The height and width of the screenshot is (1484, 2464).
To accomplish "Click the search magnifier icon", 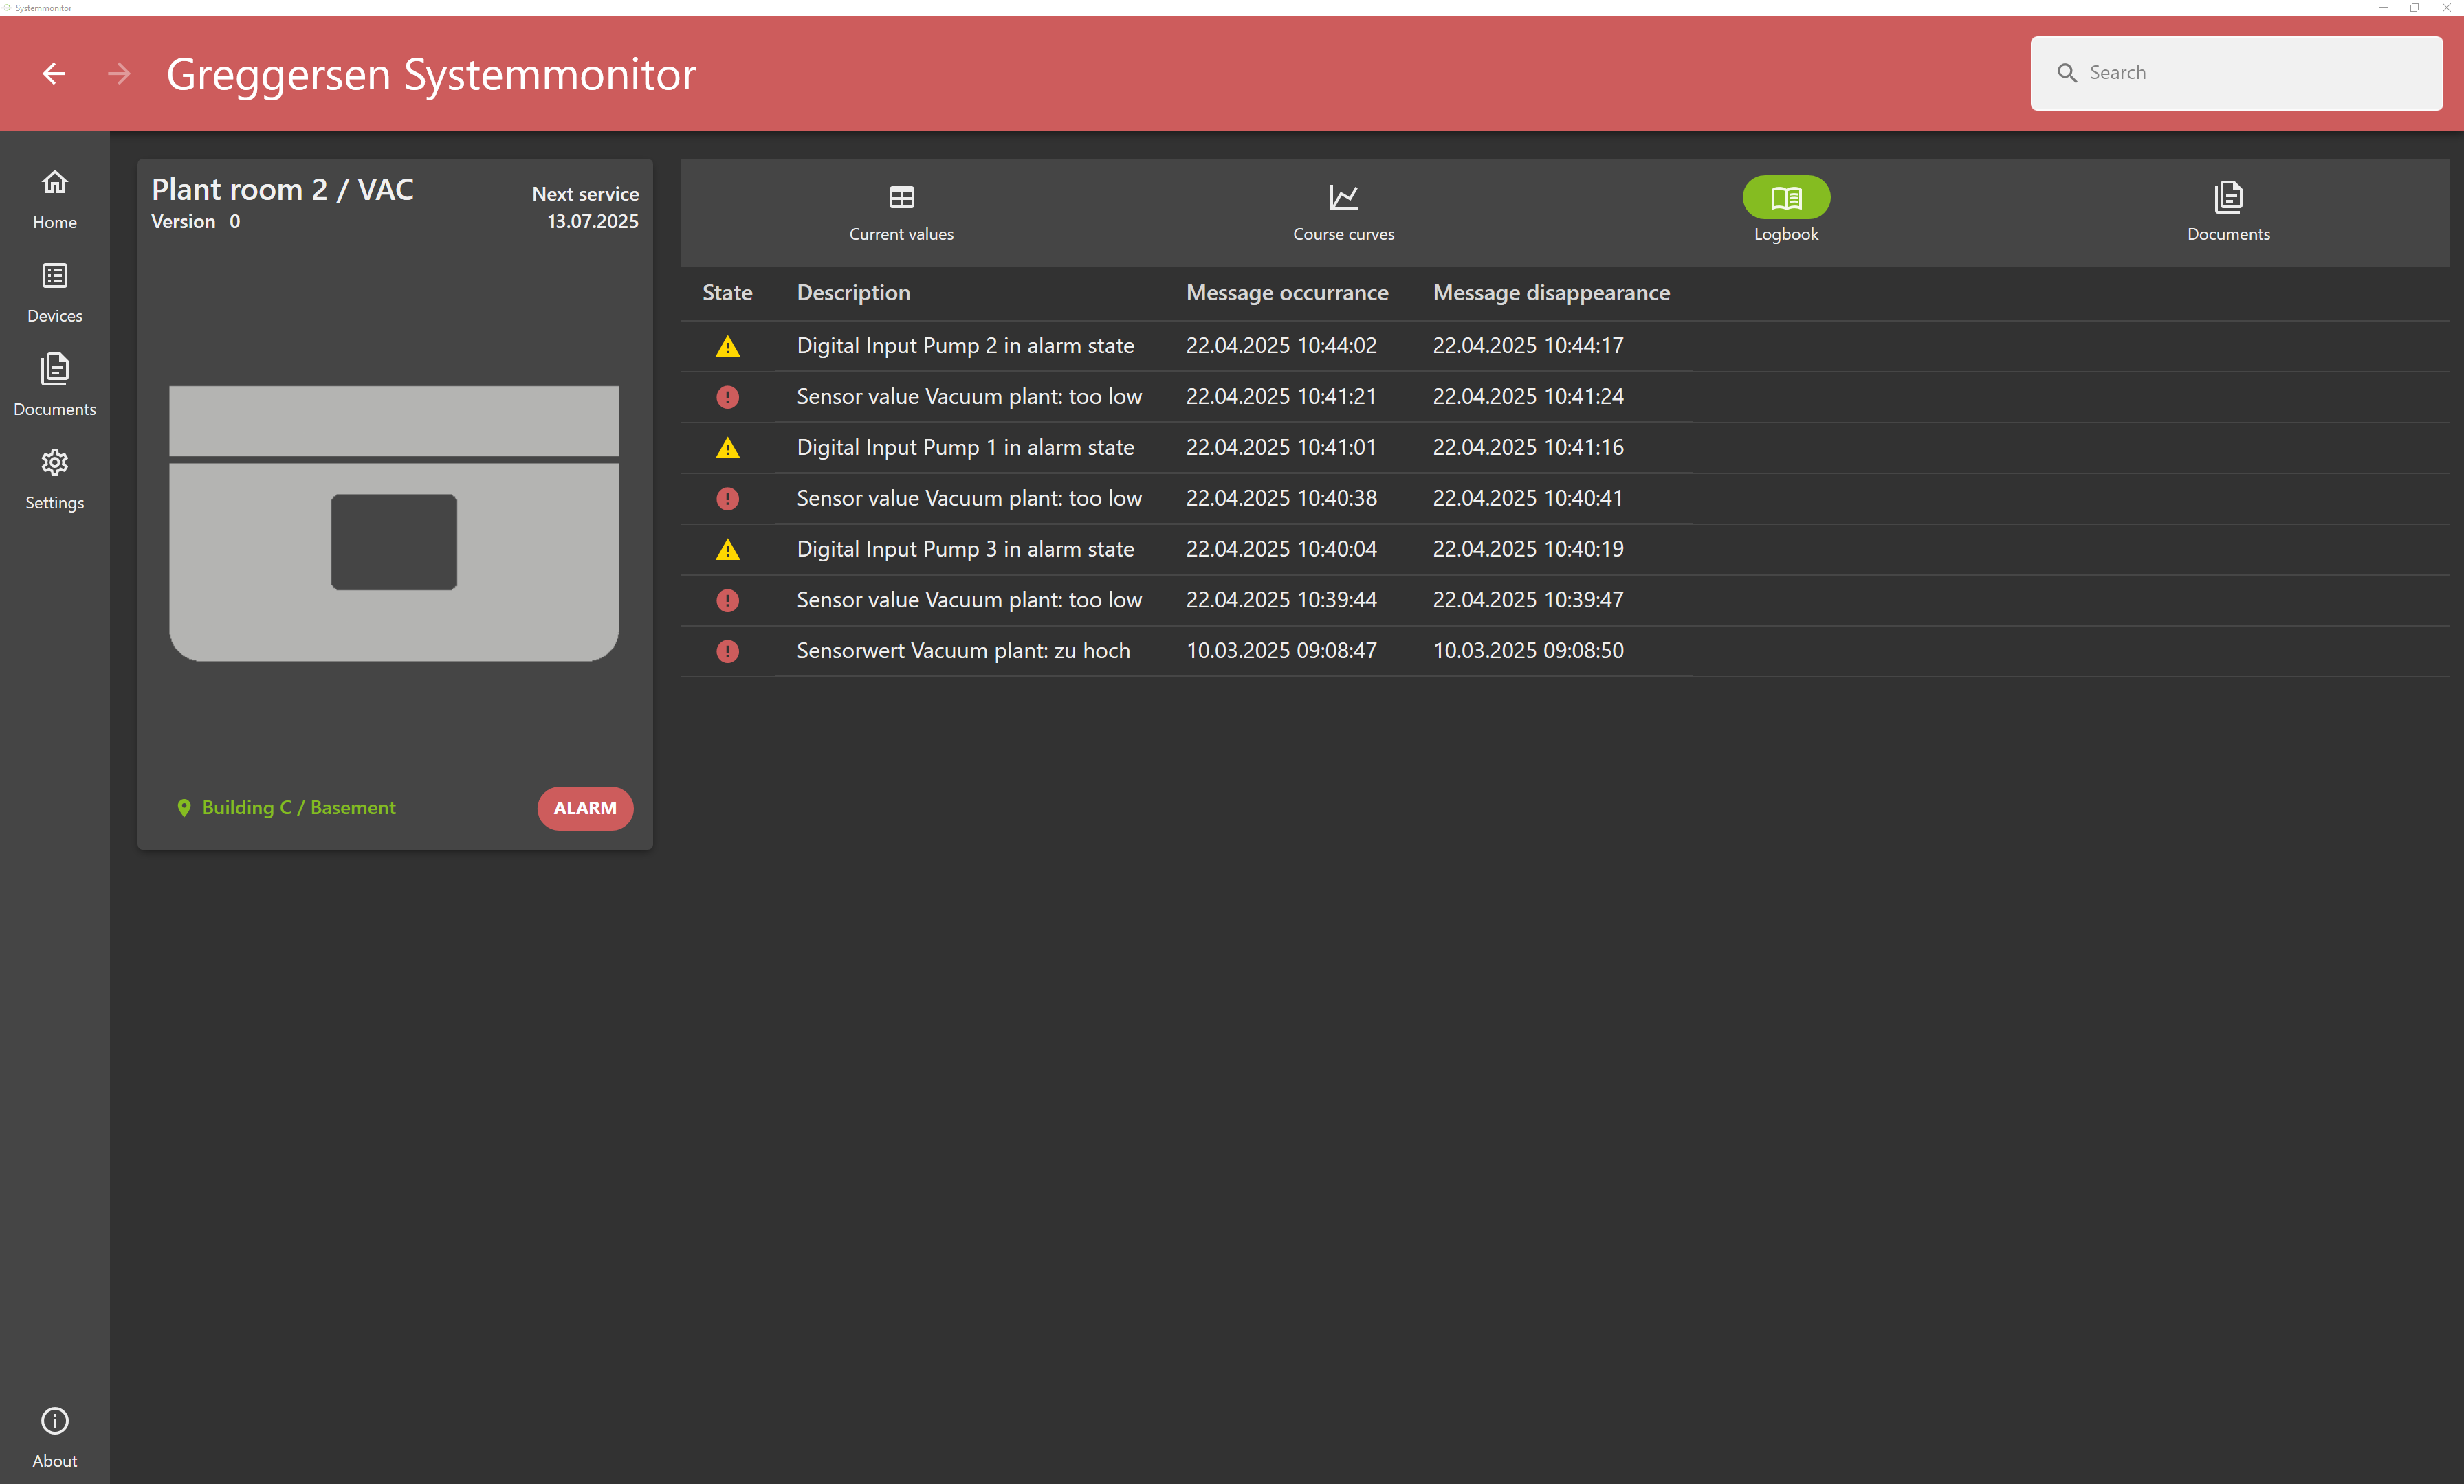I will click(2066, 73).
